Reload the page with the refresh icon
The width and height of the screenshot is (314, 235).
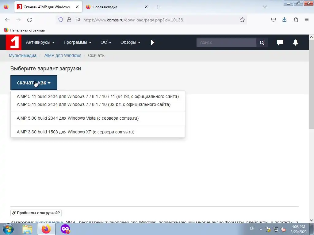click(29, 20)
